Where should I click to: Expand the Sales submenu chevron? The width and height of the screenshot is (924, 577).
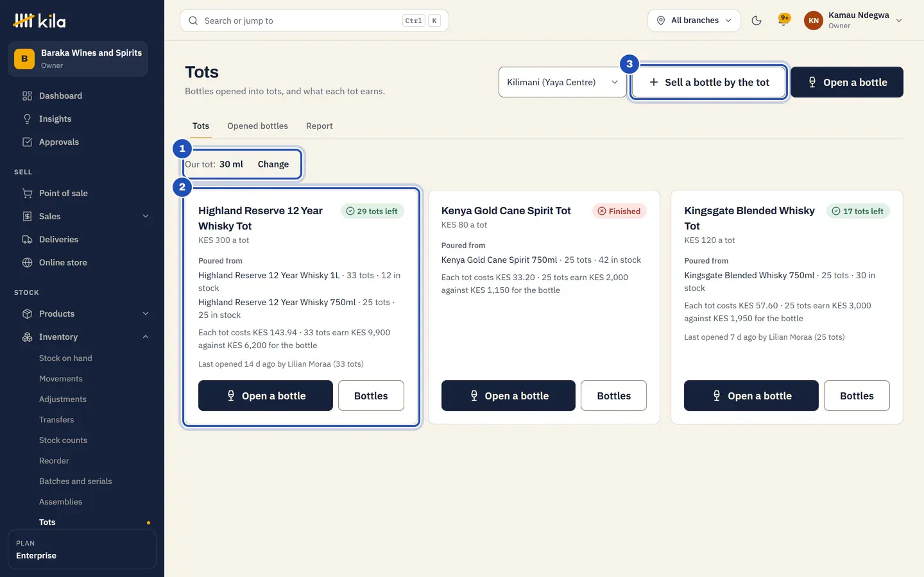146,216
